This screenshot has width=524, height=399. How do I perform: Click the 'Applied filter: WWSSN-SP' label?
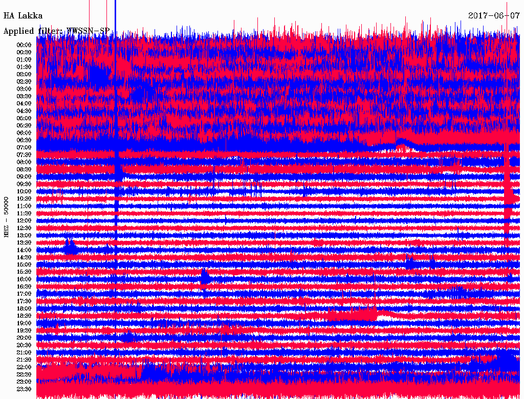point(56,31)
